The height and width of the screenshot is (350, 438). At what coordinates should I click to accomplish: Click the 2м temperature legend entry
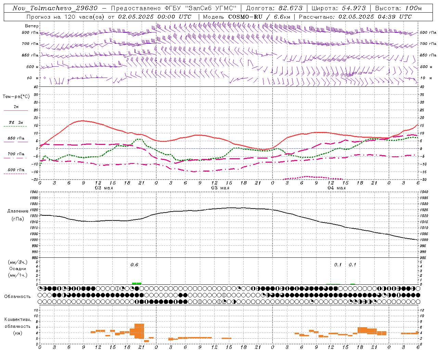click(16, 107)
